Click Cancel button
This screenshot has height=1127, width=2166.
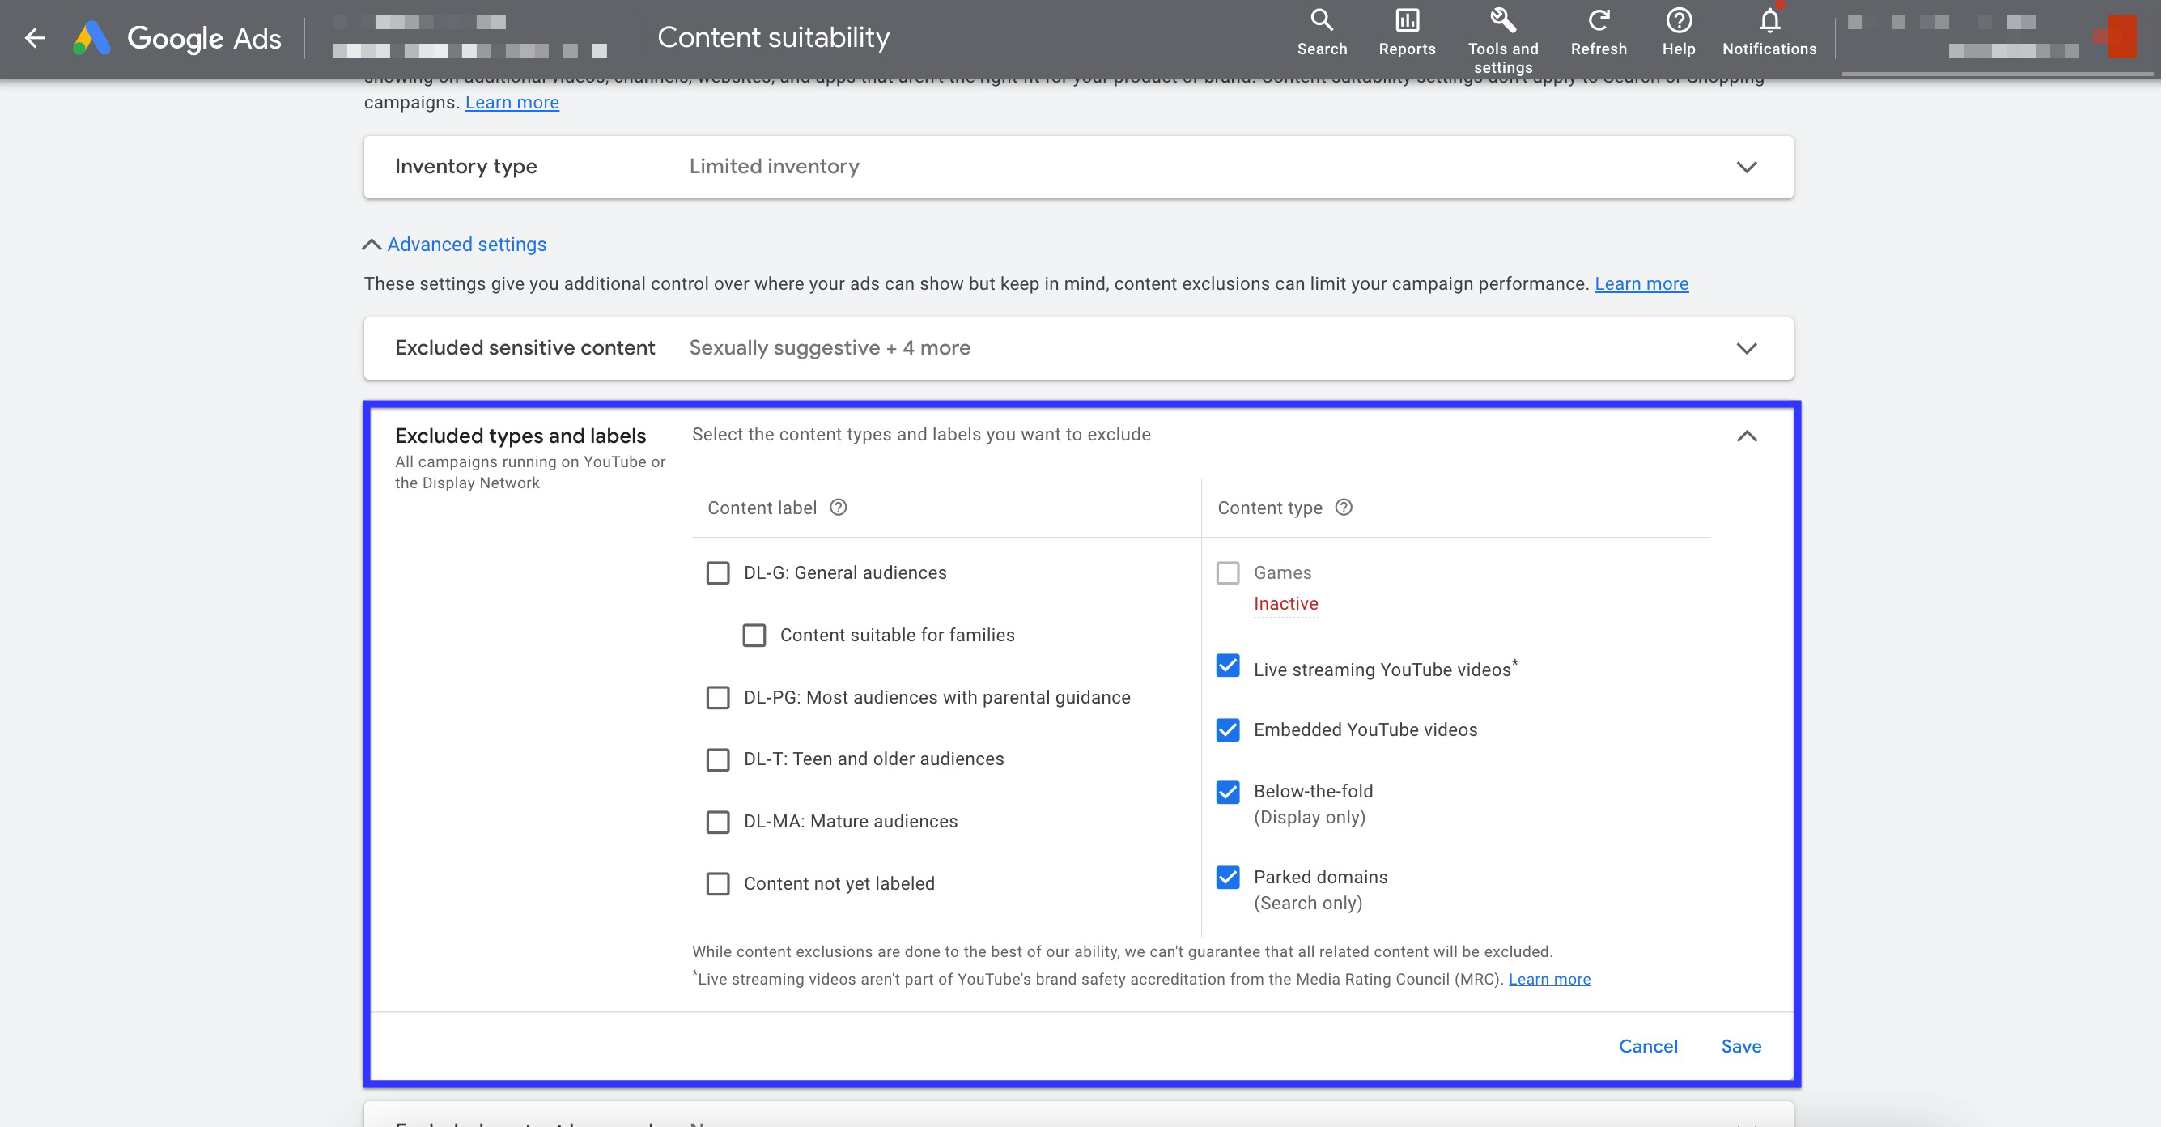tap(1647, 1046)
